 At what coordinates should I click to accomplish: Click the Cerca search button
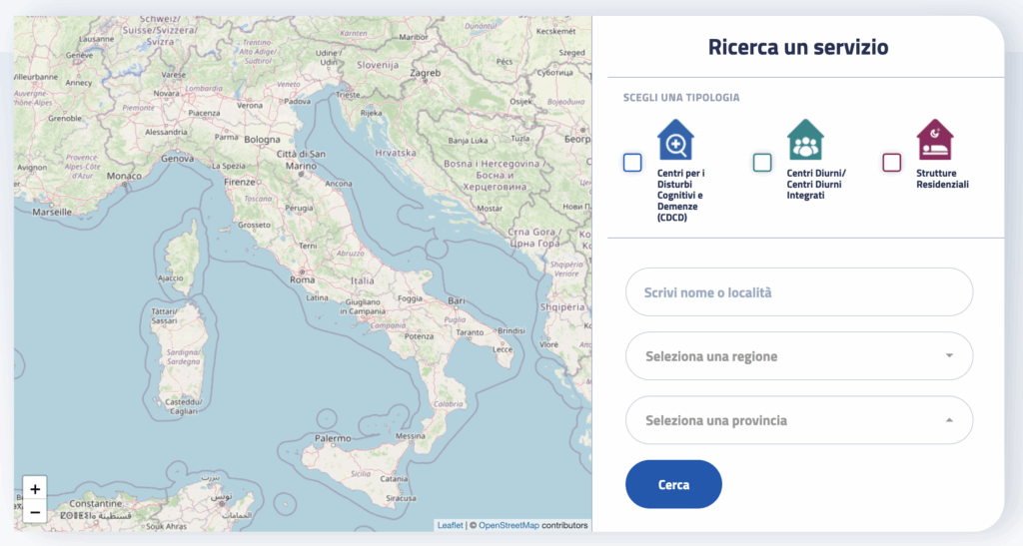673,484
